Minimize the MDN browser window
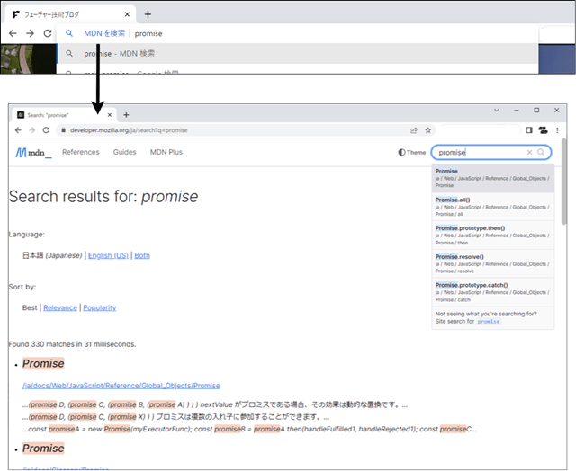Image resolution: width=576 pixels, height=471 pixels. (x=517, y=110)
